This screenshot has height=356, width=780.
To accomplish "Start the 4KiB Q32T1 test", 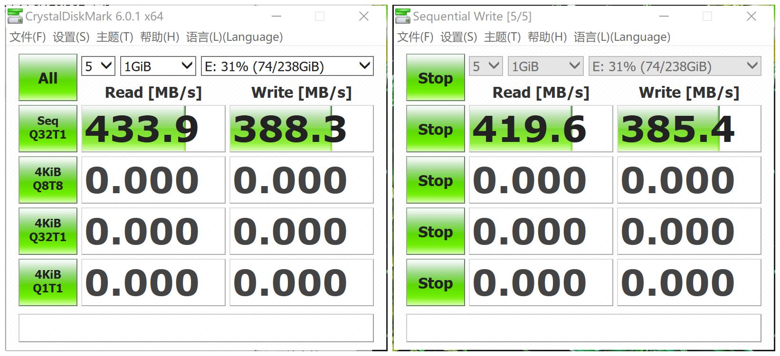I will point(48,231).
